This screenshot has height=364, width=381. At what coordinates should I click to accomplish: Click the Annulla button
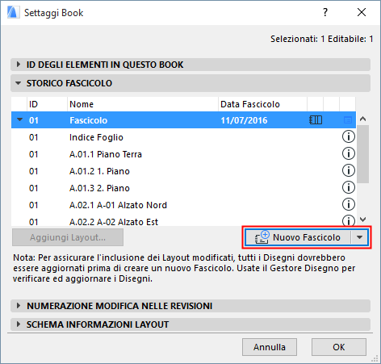point(270,347)
